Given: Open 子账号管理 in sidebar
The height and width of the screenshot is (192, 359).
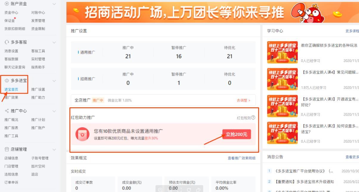Looking at the screenshot, I should coord(40,158).
